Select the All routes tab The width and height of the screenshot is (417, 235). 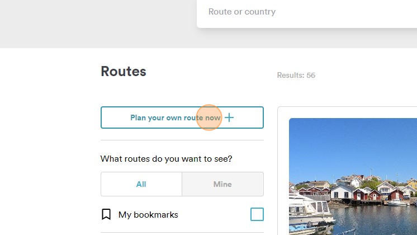(x=141, y=184)
